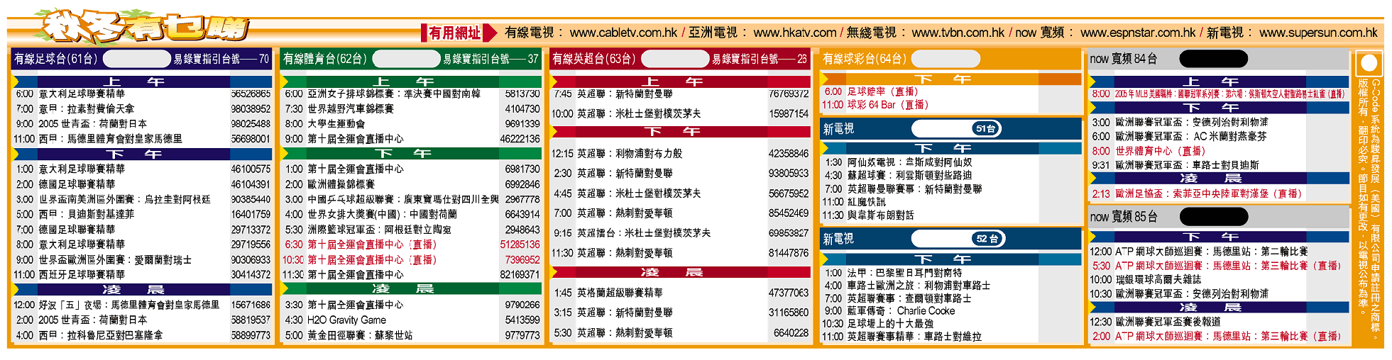Image resolution: width=1392 pixels, height=360 pixels.
Task: Select 8:00 2005年MLB美國職棒 row
Action: point(1219,94)
